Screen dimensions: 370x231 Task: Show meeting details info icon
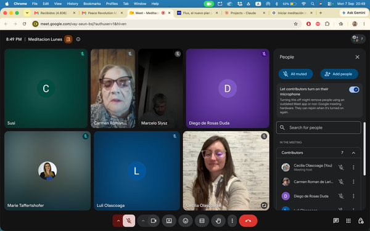[78, 39]
